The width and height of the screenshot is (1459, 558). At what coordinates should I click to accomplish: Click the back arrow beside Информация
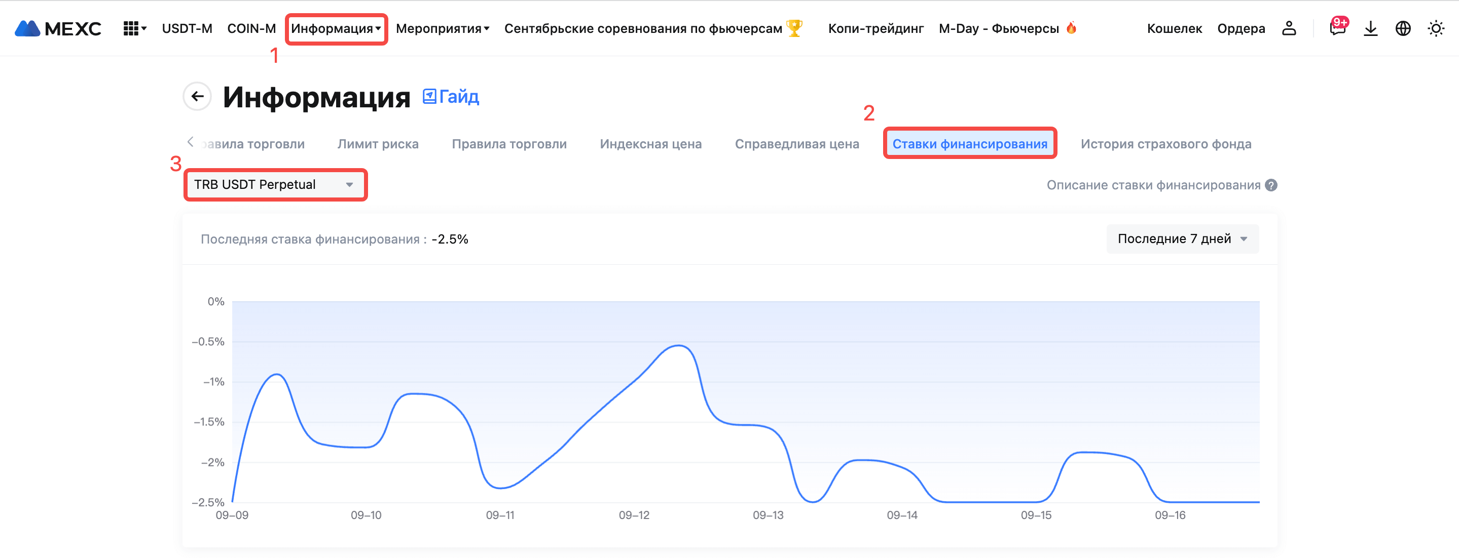coord(197,96)
